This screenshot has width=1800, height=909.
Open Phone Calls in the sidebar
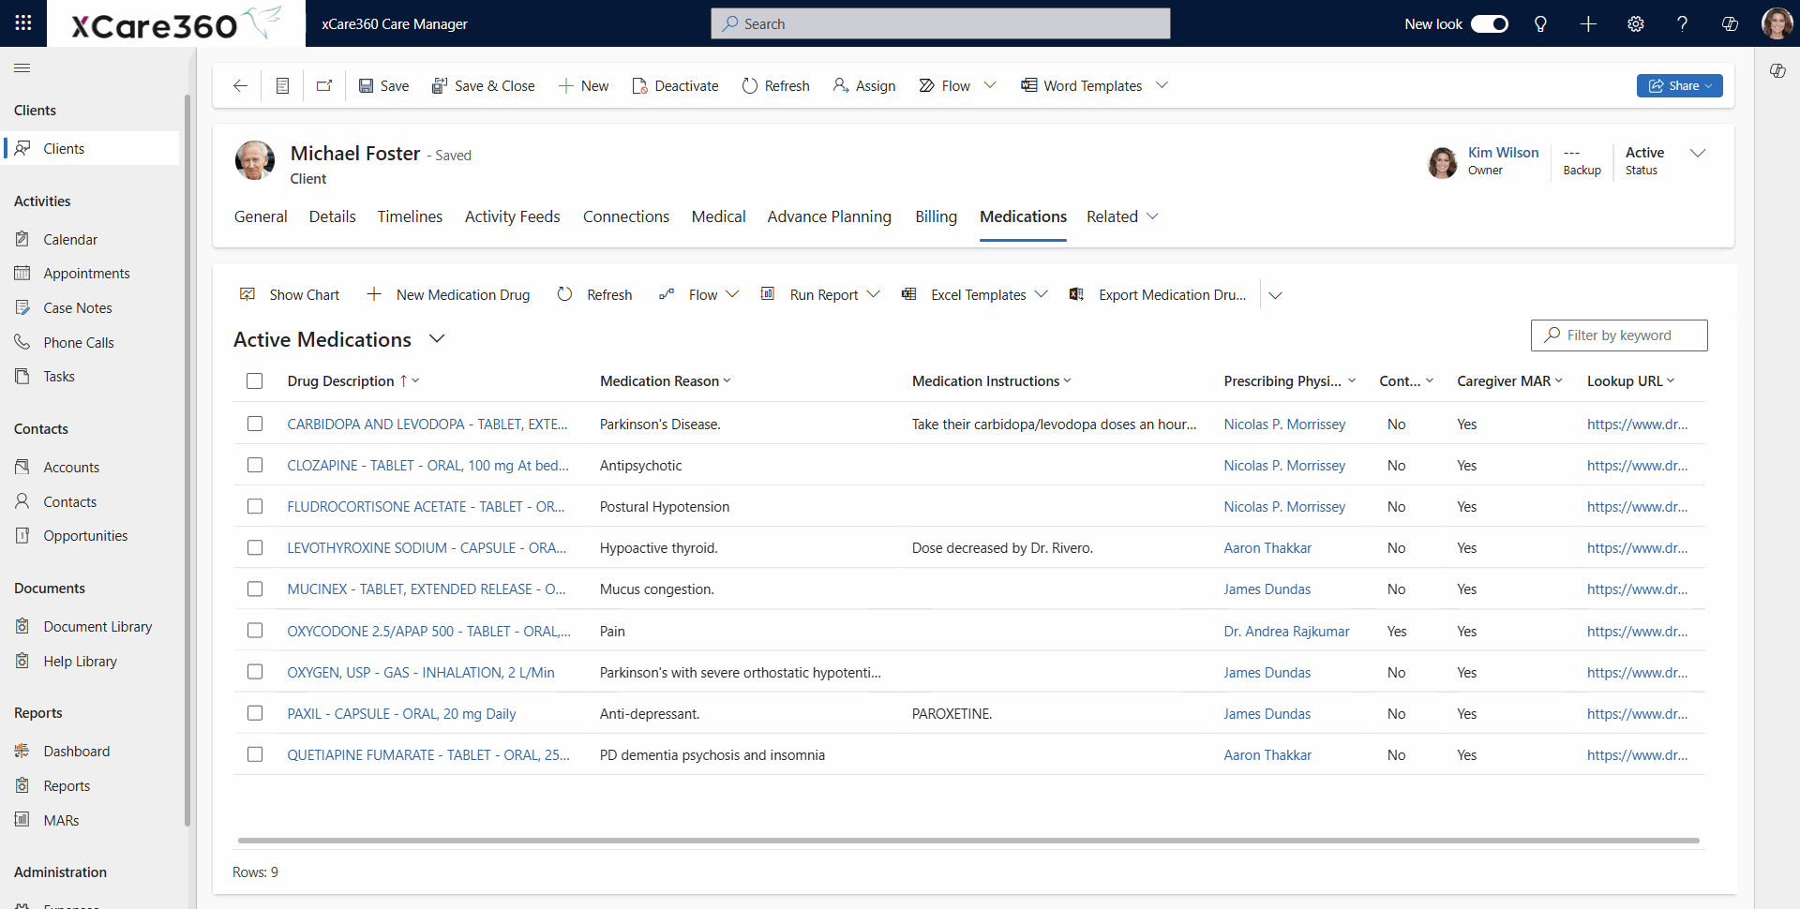pyautogui.click(x=78, y=342)
